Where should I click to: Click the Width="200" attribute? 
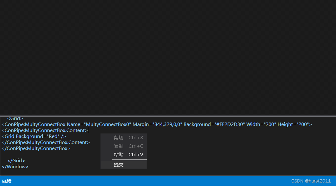(261, 124)
